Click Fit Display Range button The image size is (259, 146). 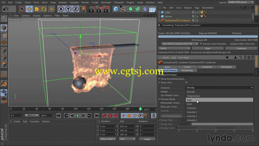pos(171,116)
